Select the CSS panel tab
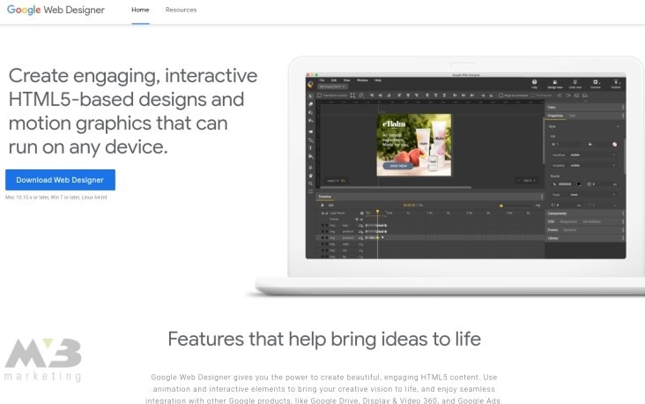The width and height of the screenshot is (645, 404). 551,221
